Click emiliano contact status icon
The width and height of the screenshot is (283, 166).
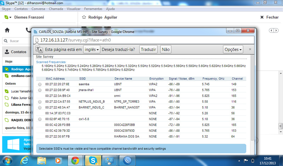click(x=7, y=76)
